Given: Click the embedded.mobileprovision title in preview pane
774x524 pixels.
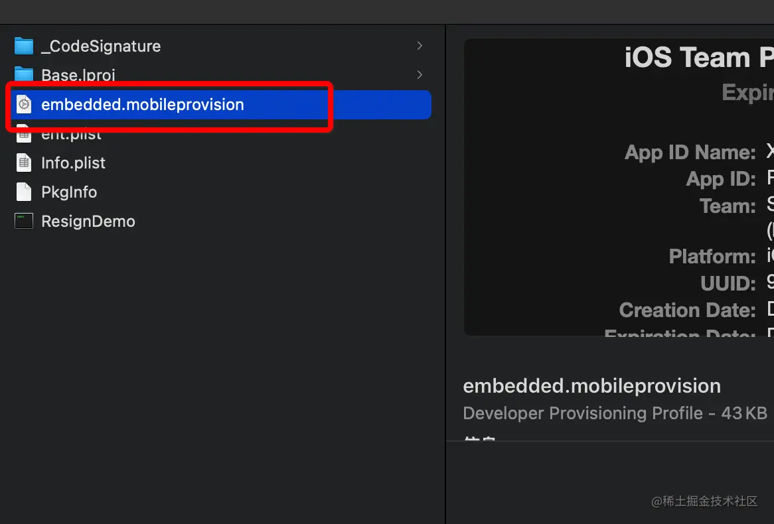Looking at the screenshot, I should [x=591, y=386].
